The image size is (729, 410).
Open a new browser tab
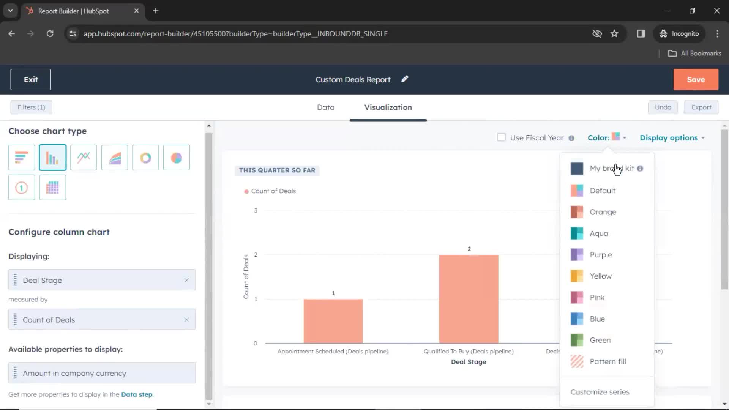(x=156, y=11)
